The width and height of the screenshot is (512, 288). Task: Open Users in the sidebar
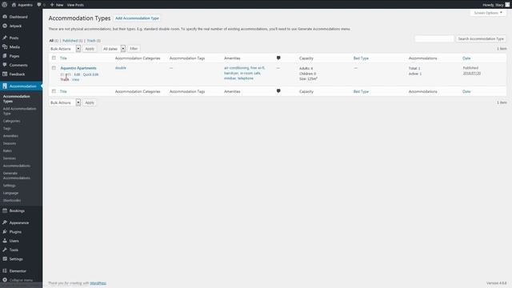[x=14, y=241]
